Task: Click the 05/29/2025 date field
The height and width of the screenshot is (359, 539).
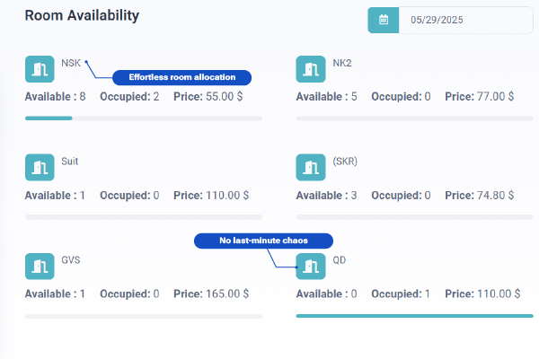Action: [x=465, y=20]
